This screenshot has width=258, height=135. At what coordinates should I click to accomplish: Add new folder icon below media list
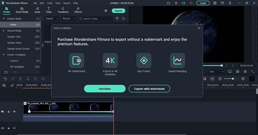6,72
